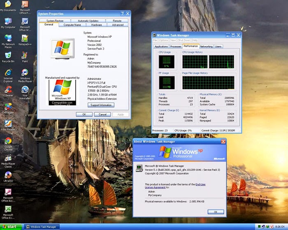
Task: Open the Computer Name tab
Action: click(72, 25)
